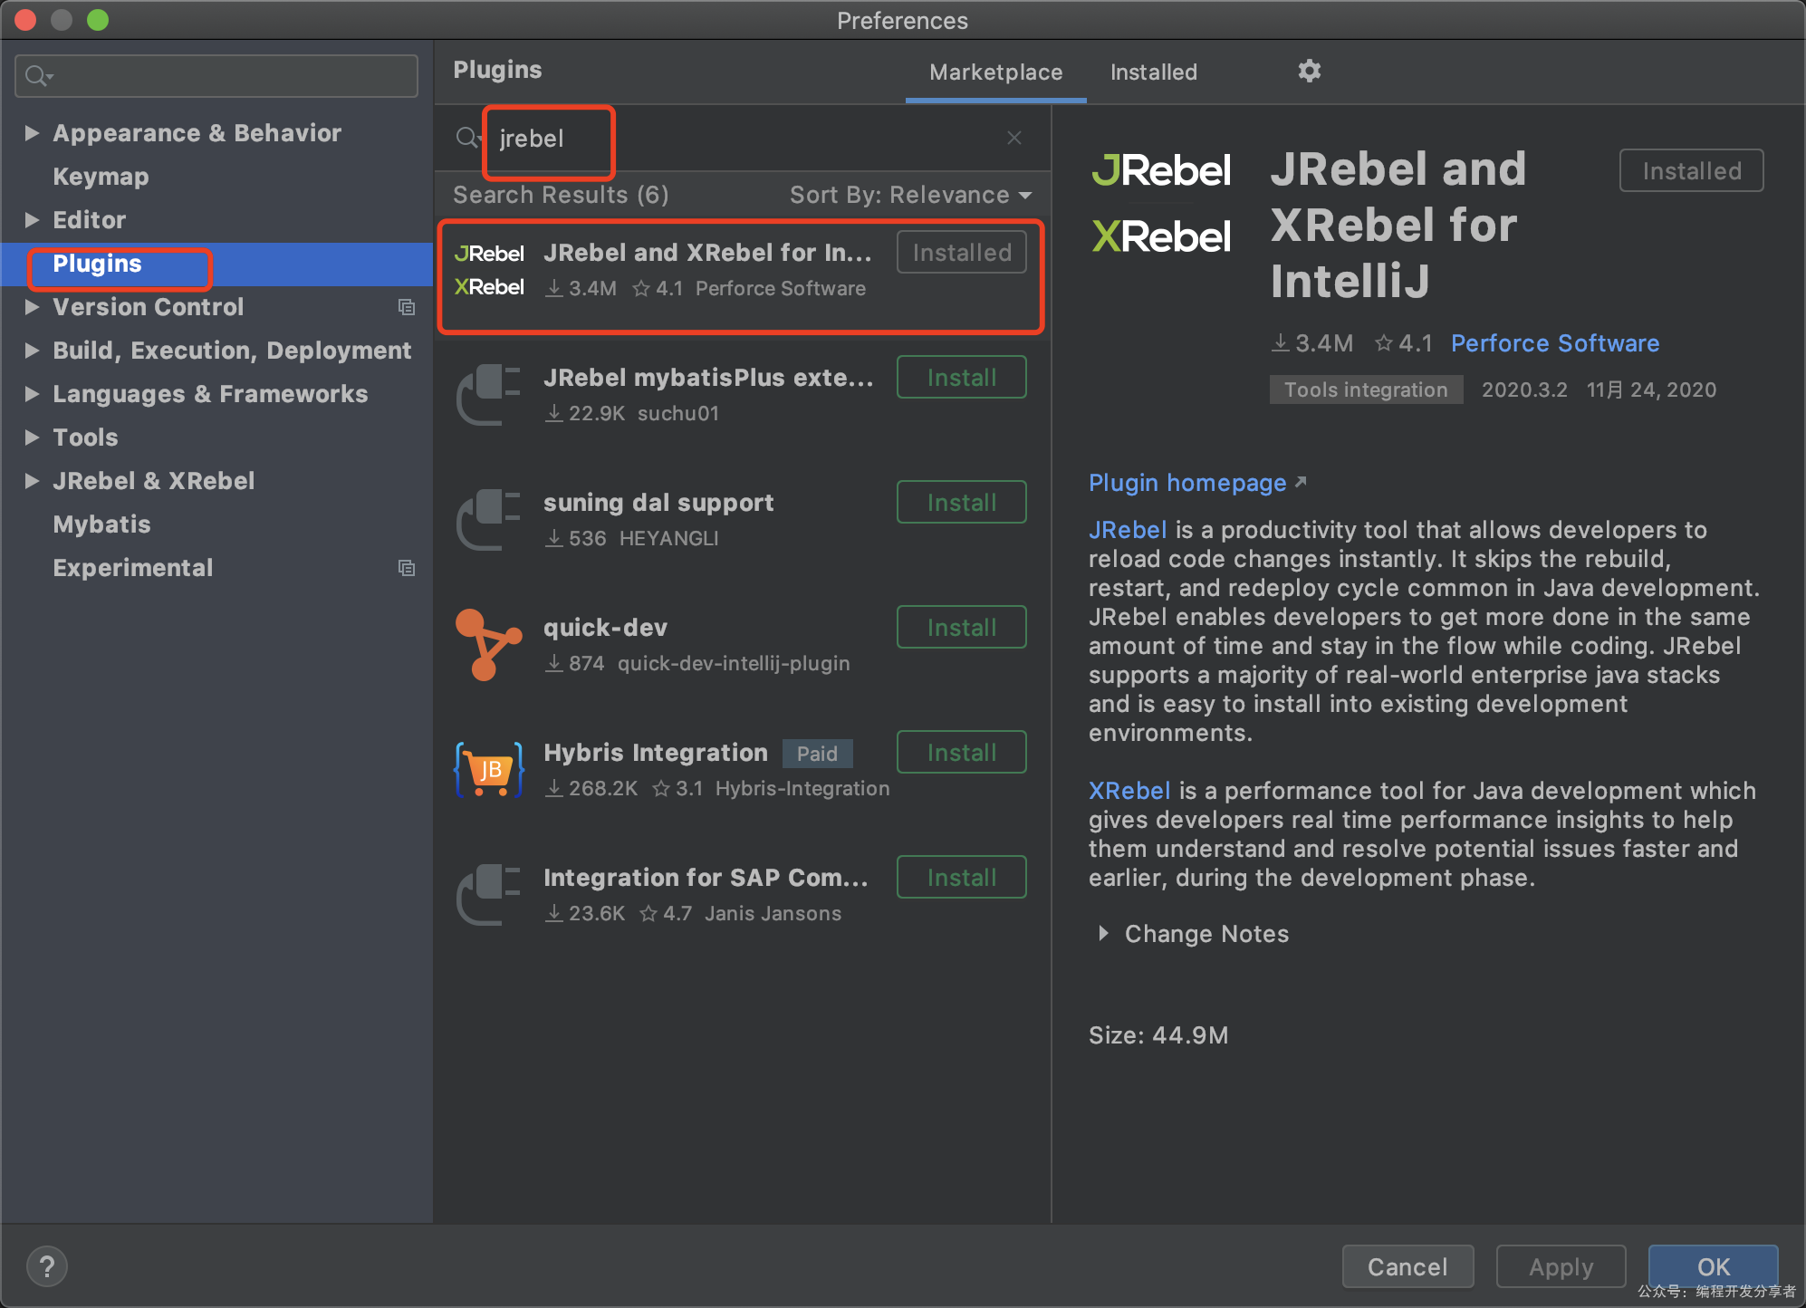Confirm preferences with OK button
Screen dimensions: 1806x1308
[x=1713, y=1266]
